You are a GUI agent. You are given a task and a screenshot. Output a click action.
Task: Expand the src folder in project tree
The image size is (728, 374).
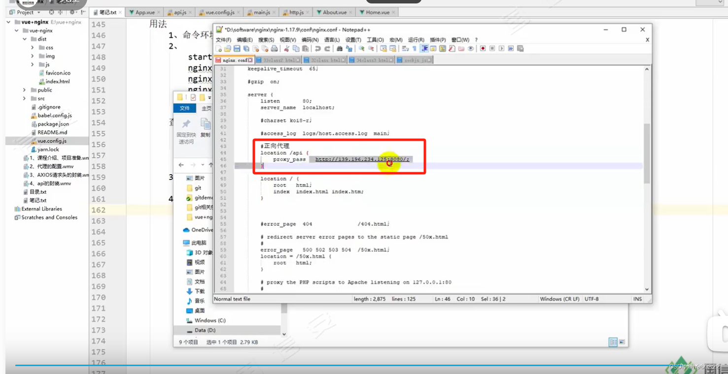(x=25, y=98)
